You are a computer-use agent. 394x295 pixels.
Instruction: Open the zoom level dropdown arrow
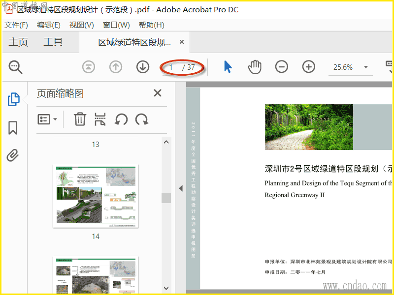(x=366, y=67)
